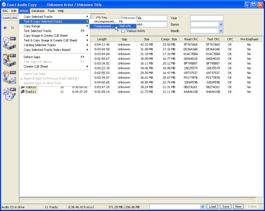Screen dimensions: 265x211
Task: Click the Exact Audio Copy title bar icon
Action: [5, 4]
